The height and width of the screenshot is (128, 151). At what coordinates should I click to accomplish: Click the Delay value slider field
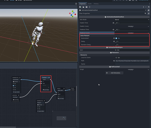[132, 41]
